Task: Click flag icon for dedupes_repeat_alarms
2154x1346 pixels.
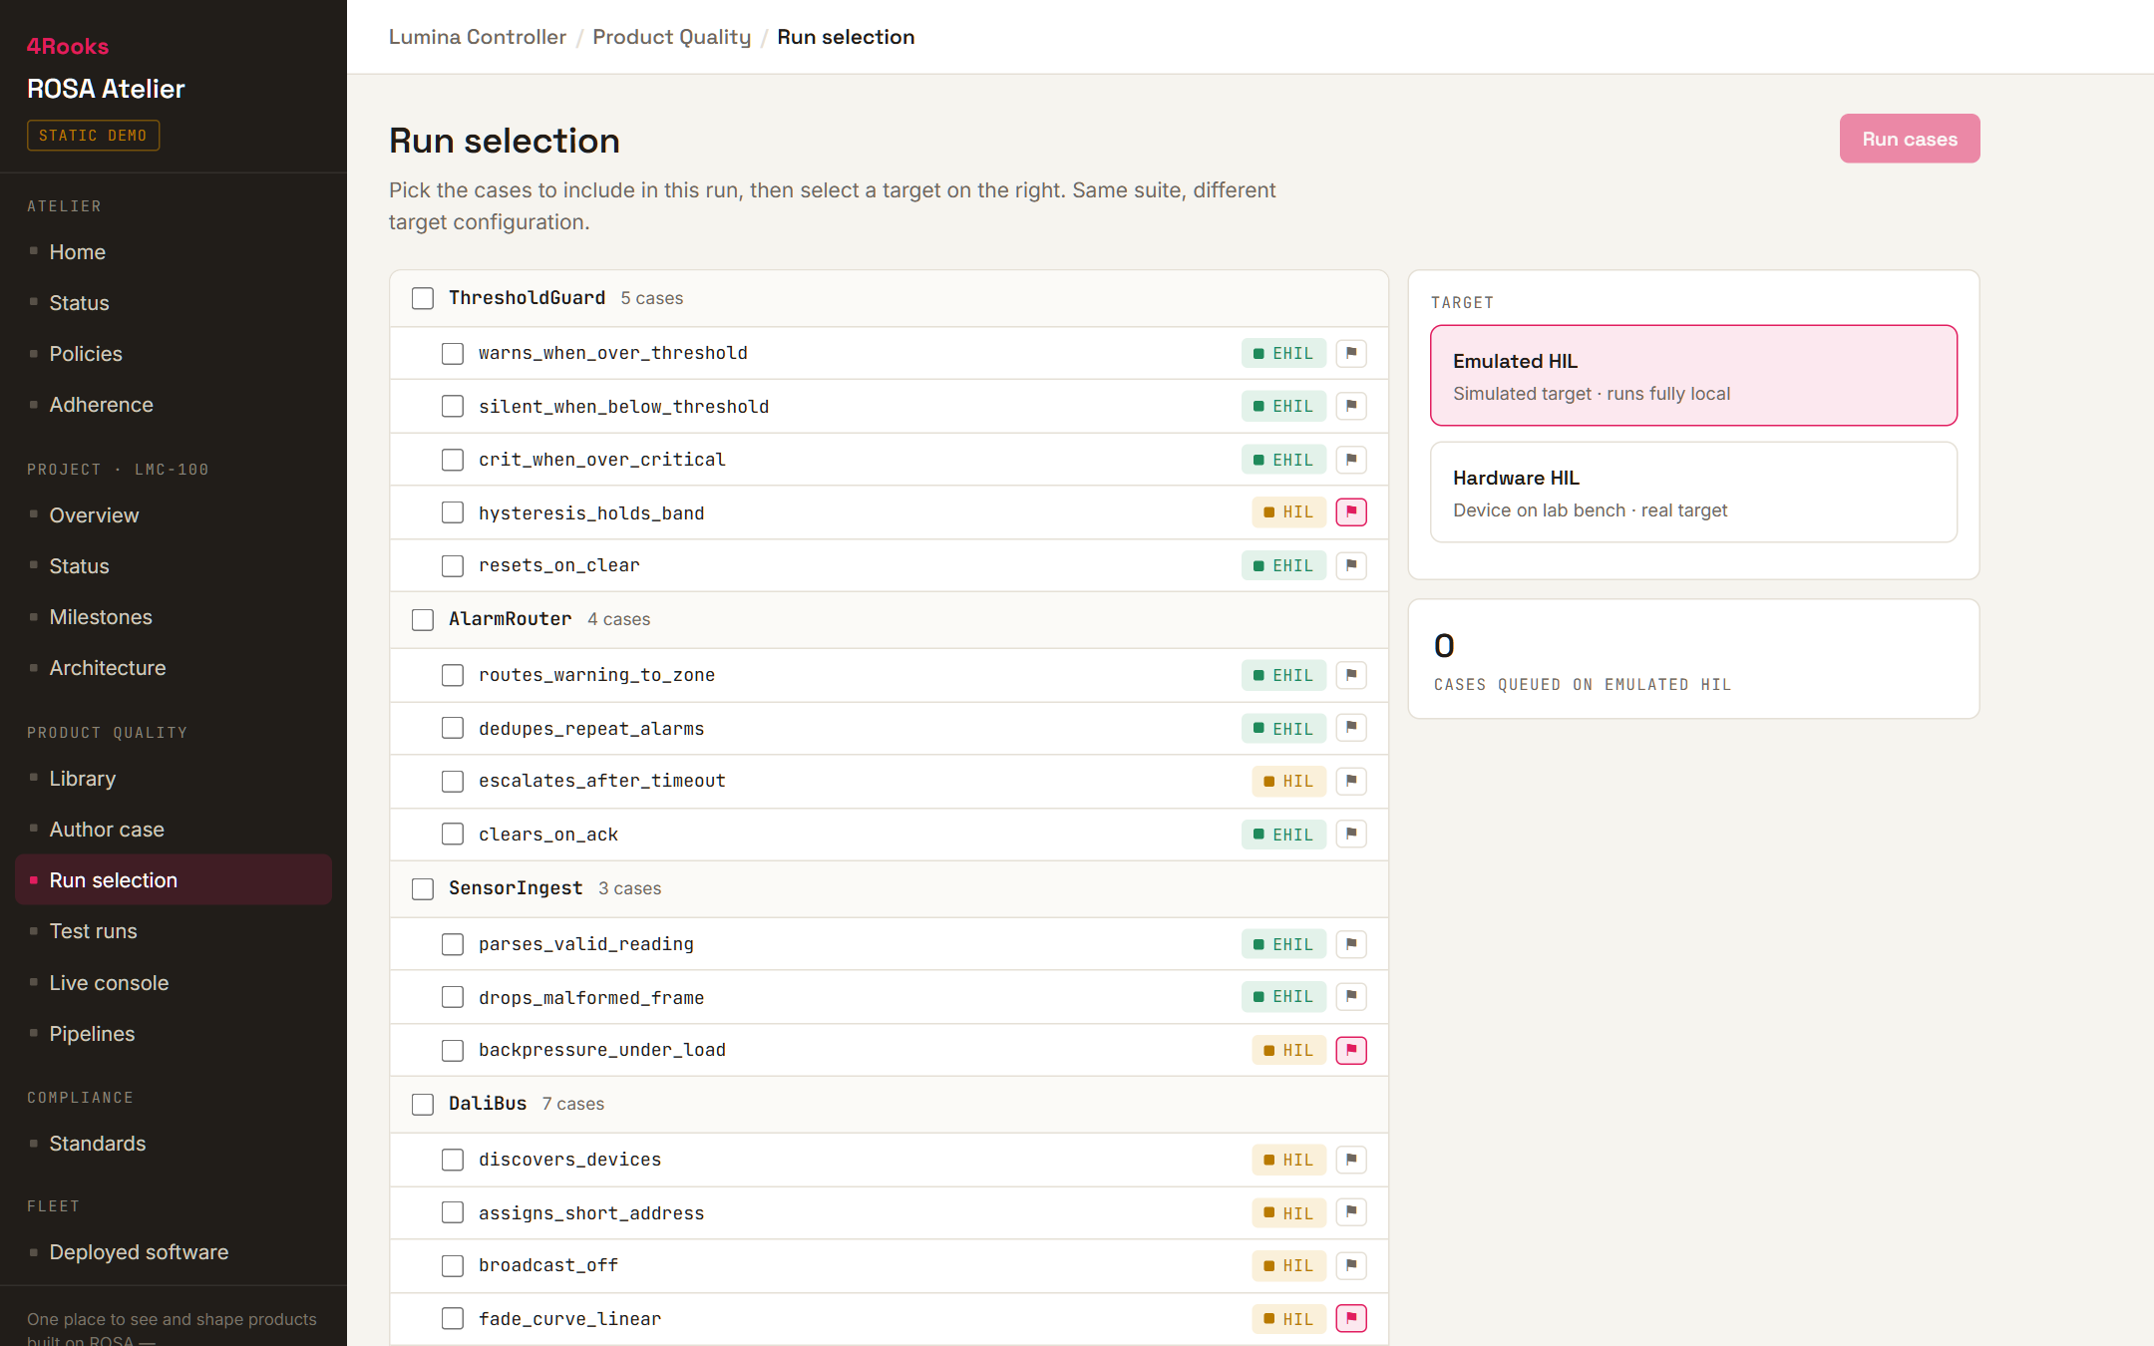Action: (x=1351, y=728)
